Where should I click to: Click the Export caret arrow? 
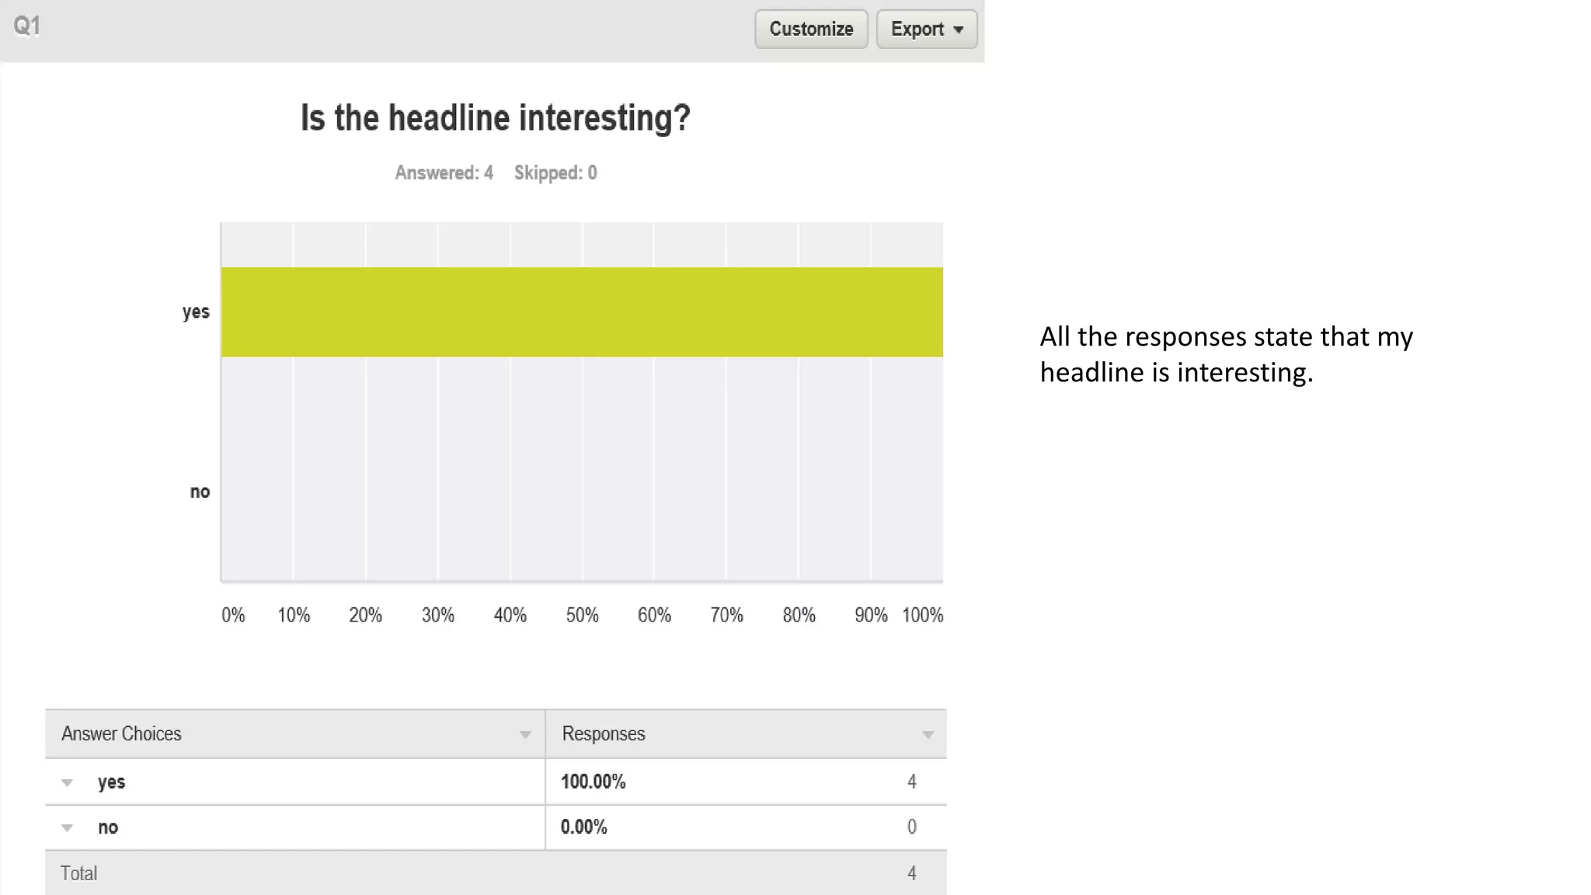(x=959, y=30)
